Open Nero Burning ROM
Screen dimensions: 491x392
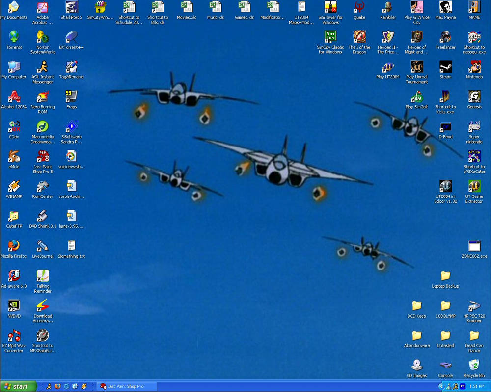click(42, 98)
